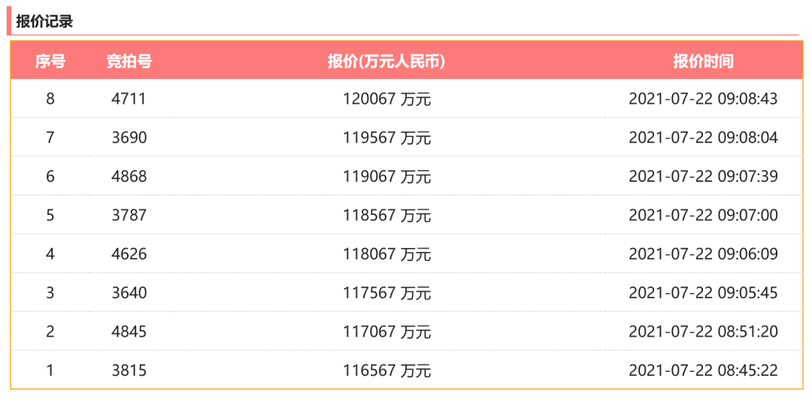
Task: Click timestamp 2021-07-22 09:07:39
Action: (x=703, y=177)
